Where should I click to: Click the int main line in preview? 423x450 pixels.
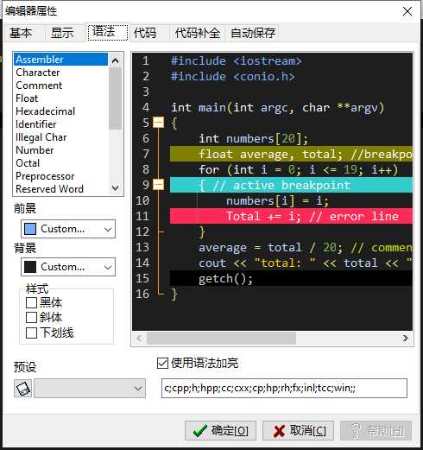pyautogui.click(x=278, y=108)
